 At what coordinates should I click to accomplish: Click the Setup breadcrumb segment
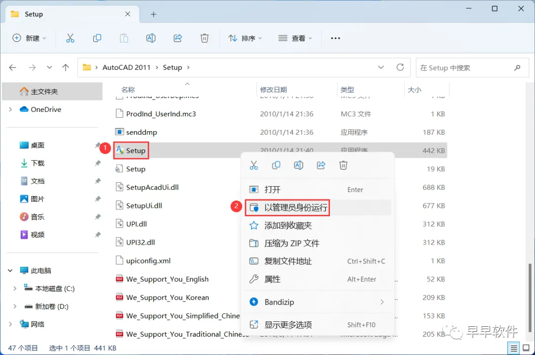coord(172,67)
